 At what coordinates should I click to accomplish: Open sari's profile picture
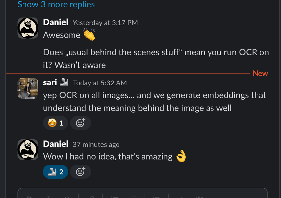(28, 88)
